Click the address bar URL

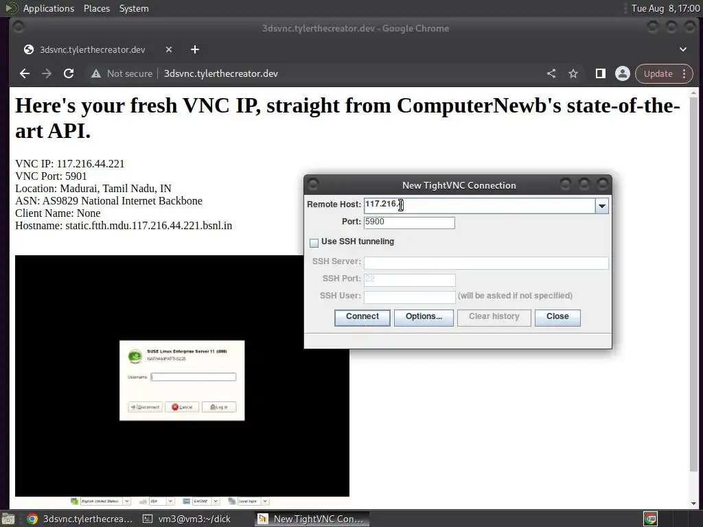click(x=220, y=73)
